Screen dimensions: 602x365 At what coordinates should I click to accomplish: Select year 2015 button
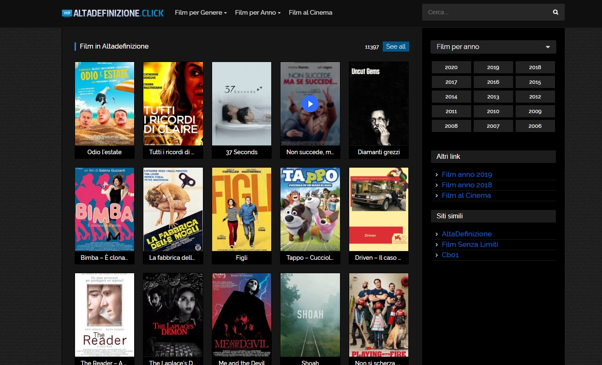click(535, 82)
